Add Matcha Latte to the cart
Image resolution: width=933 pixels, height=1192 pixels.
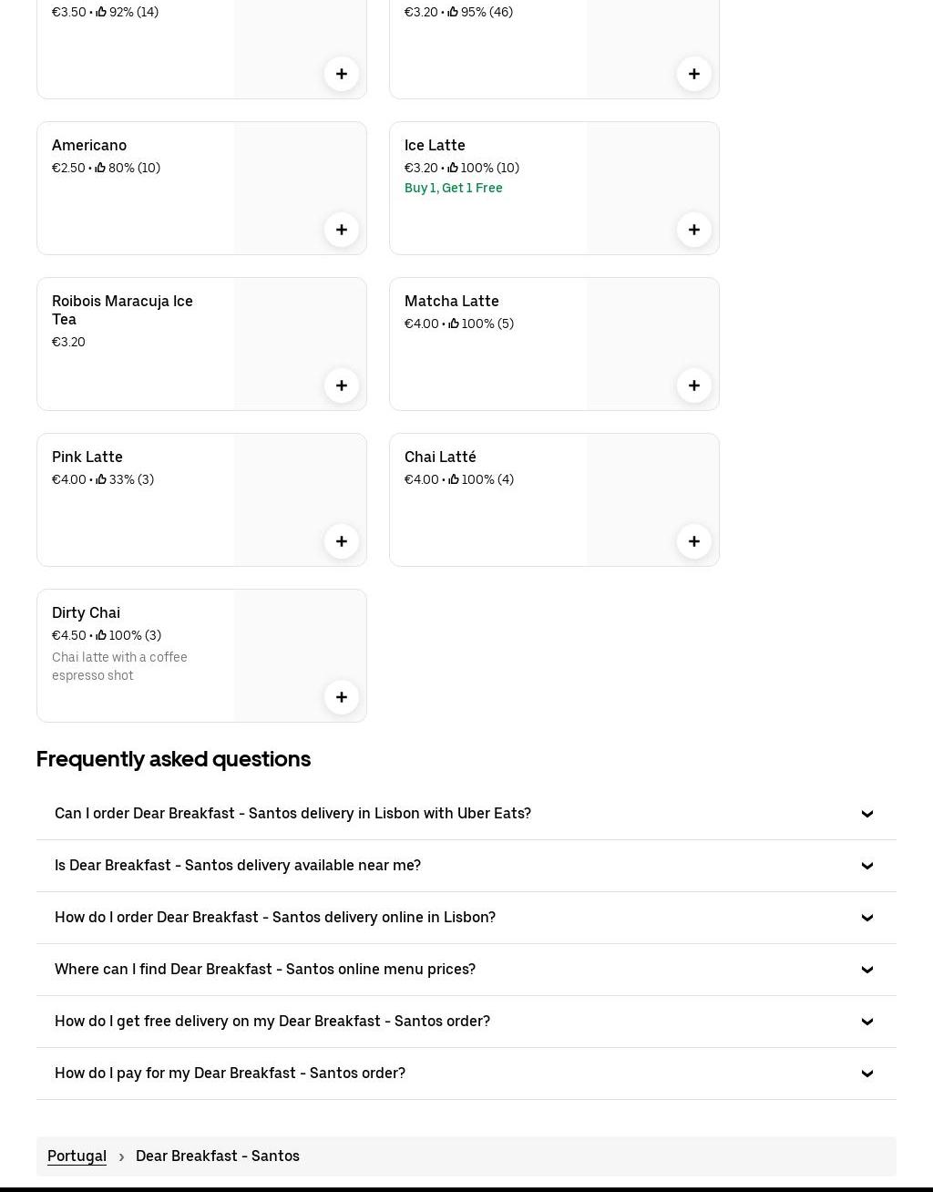pyautogui.click(x=694, y=385)
